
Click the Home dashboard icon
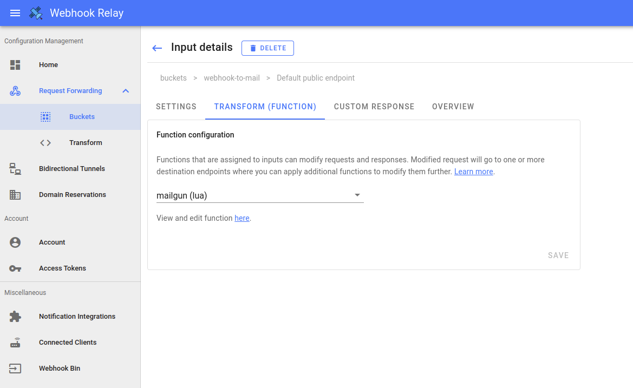pyautogui.click(x=15, y=65)
